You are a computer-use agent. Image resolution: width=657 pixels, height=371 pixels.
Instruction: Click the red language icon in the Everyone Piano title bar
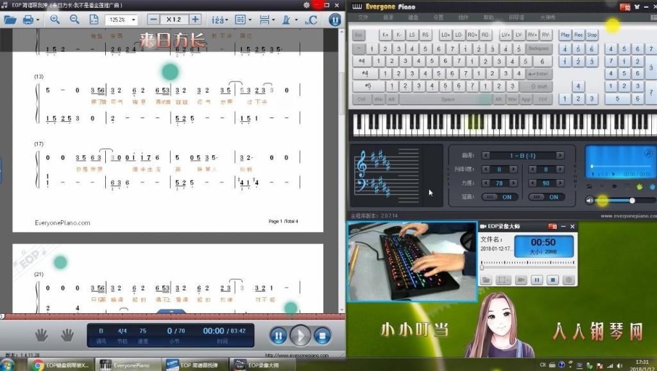point(625,6)
